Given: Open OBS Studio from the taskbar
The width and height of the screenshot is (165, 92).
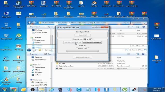Looking at the screenshot, I should [32, 90].
